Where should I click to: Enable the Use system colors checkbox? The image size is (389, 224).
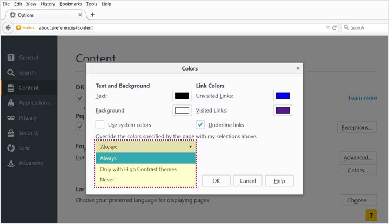(100, 125)
